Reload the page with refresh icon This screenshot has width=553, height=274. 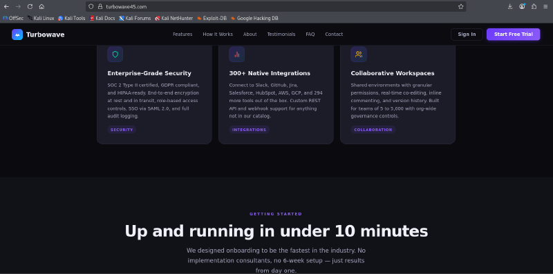30,6
